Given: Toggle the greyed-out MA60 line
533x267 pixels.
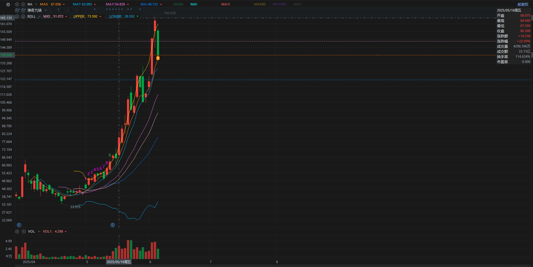Looking at the screenshot, I should coord(178,4).
